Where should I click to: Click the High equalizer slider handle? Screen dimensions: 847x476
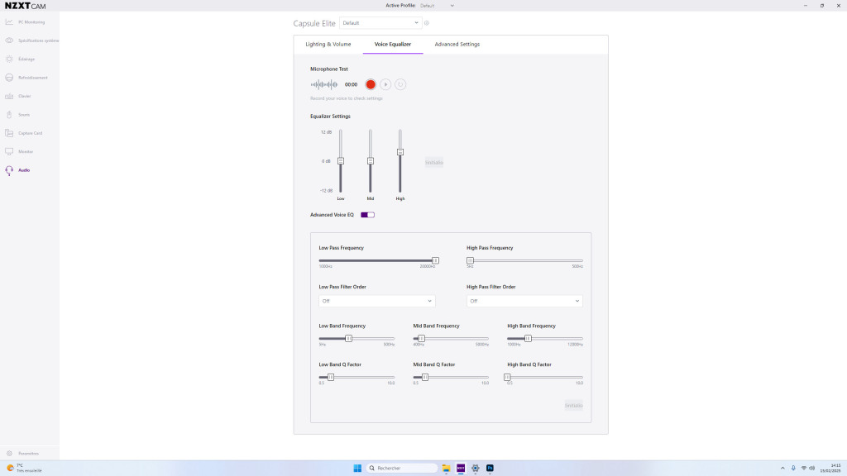(x=400, y=152)
